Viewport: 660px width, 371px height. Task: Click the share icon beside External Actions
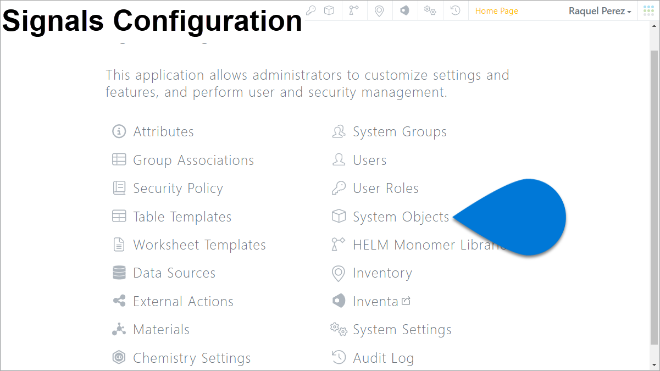(x=119, y=301)
